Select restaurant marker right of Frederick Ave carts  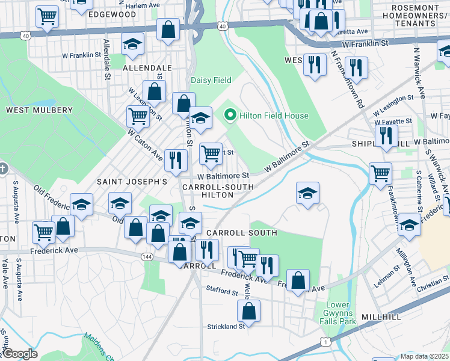267,268
